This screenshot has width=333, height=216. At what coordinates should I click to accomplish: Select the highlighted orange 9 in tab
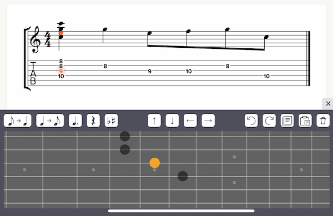coord(61,71)
